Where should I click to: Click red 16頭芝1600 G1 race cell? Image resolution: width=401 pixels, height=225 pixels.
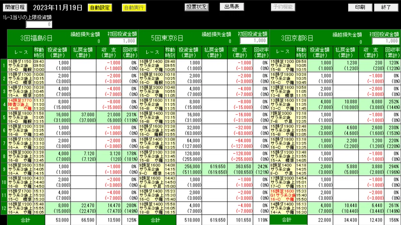[283, 195]
